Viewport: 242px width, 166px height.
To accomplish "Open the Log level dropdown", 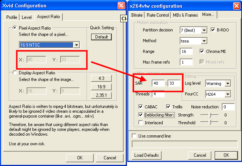I will (218, 84).
